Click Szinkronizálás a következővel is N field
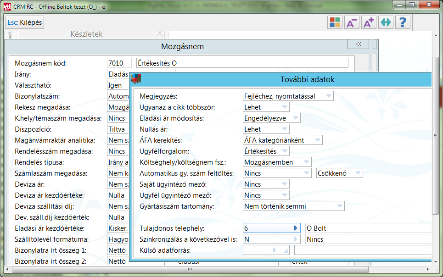Screen dimensions: 443x277 pyautogui.click(x=271, y=239)
